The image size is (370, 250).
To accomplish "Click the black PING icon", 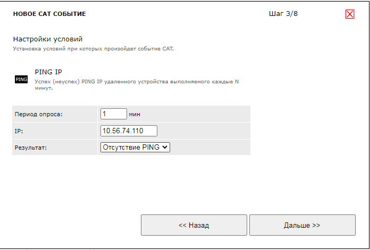I will click(x=21, y=79).
